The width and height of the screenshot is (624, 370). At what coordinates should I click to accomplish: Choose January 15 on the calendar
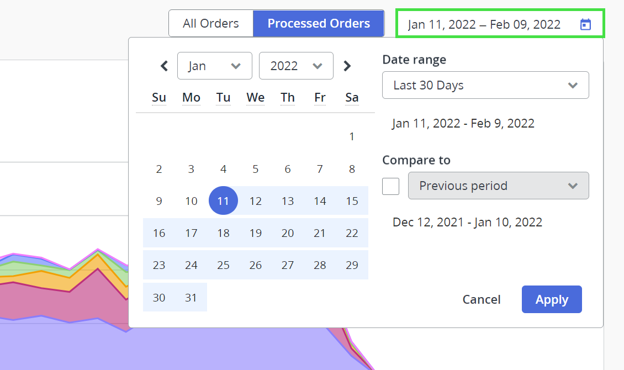(352, 201)
